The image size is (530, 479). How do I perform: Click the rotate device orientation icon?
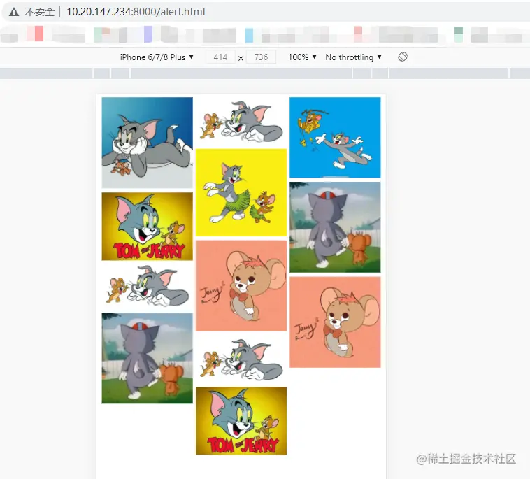pos(403,57)
